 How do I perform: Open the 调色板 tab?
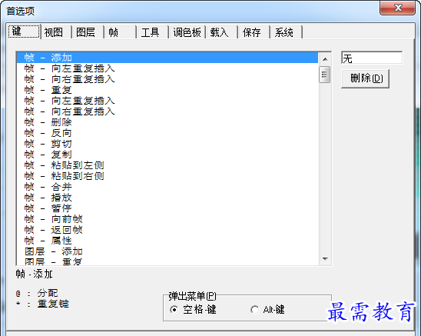pyautogui.click(x=187, y=32)
